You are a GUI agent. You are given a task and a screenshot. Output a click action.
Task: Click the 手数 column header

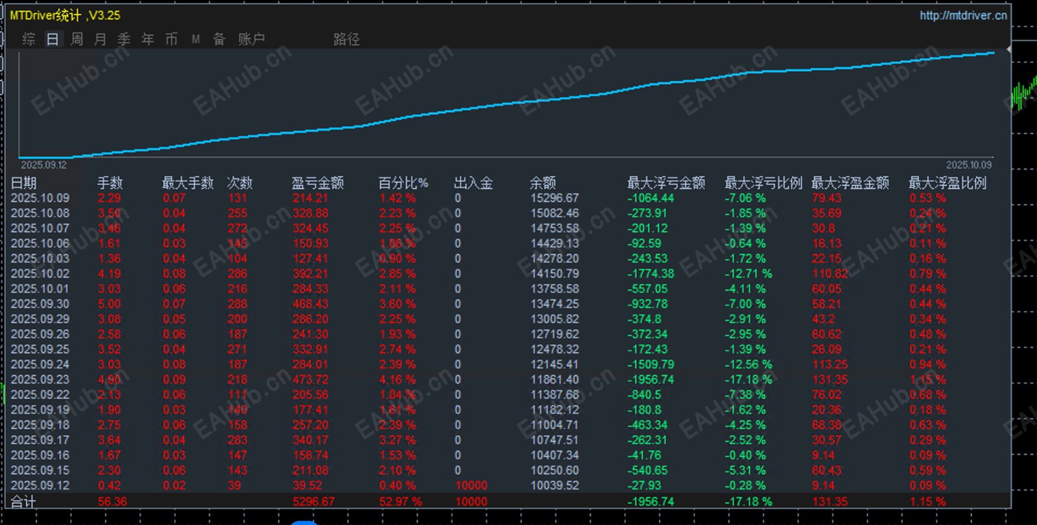(x=110, y=183)
